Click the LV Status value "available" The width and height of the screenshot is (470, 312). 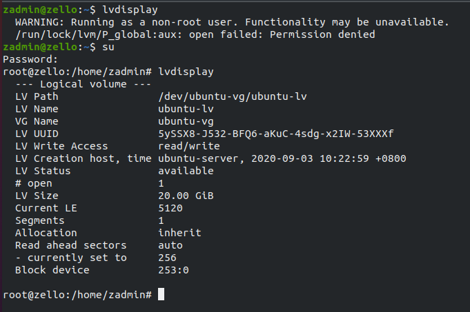(186, 171)
